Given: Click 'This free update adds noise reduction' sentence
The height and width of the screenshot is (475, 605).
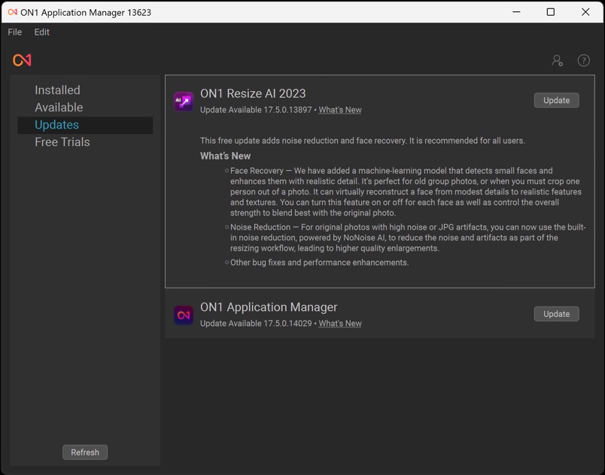Looking at the screenshot, I should [362, 141].
